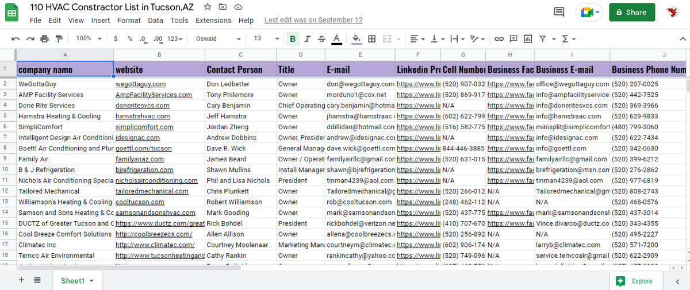The image size is (690, 290).
Task: Open the Functions sigma dropdown
Action: pyautogui.click(x=568, y=38)
